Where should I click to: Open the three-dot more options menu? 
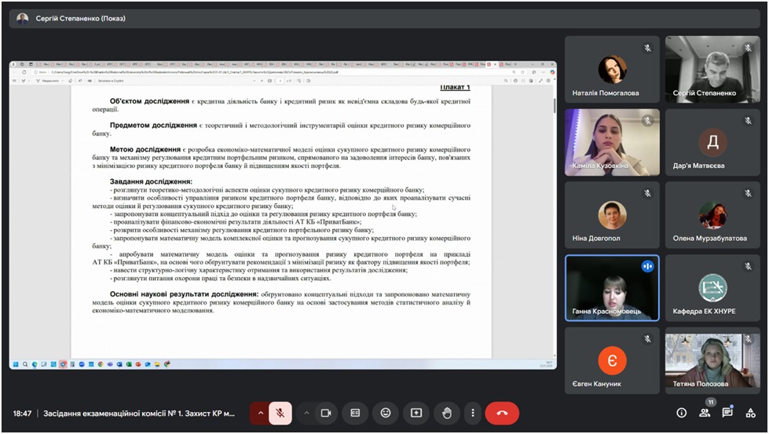(472, 413)
